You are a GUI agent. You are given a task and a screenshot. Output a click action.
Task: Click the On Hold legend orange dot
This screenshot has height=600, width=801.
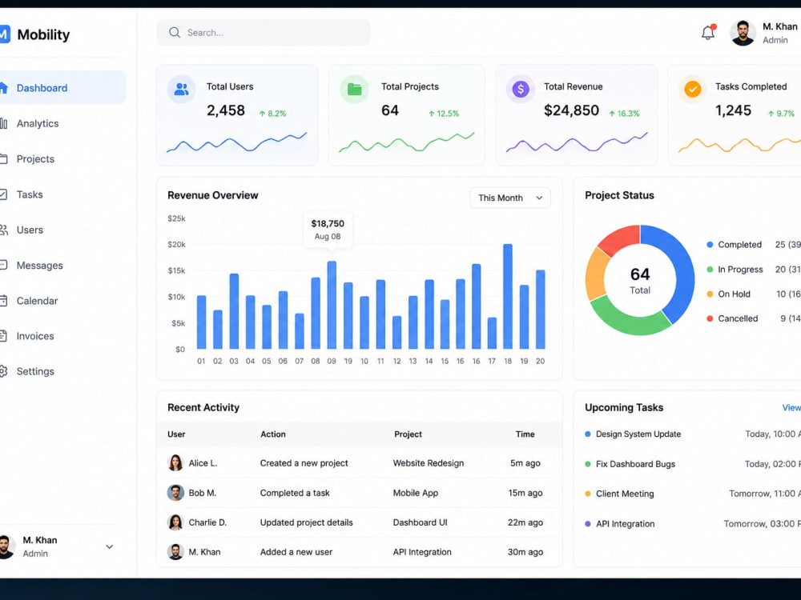pyautogui.click(x=710, y=294)
